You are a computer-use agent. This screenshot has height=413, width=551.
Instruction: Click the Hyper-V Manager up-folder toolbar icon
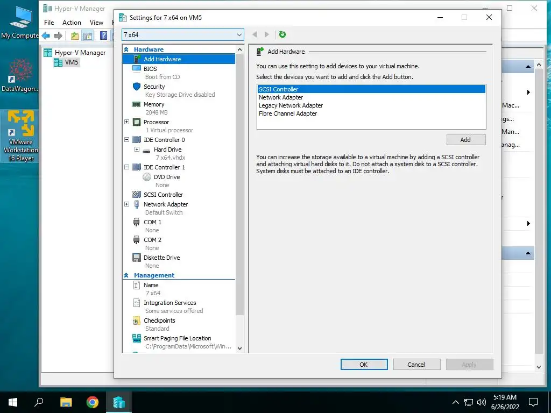point(74,35)
